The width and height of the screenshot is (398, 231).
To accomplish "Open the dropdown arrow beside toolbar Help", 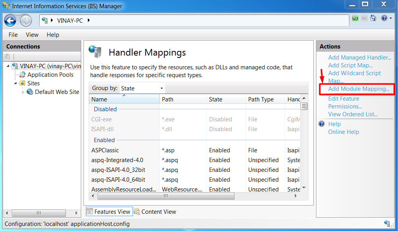I will tap(391, 18).
